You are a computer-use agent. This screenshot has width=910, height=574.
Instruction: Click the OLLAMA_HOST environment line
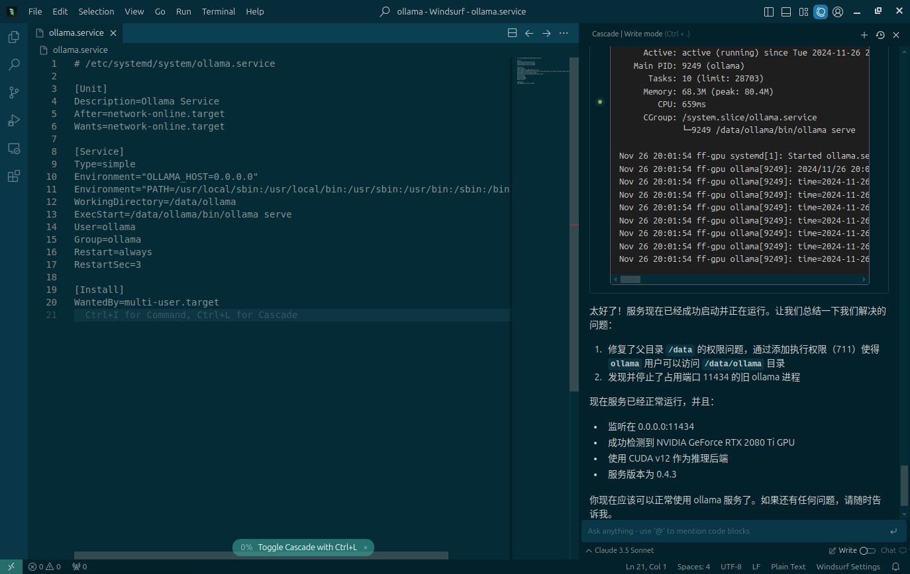point(166,177)
